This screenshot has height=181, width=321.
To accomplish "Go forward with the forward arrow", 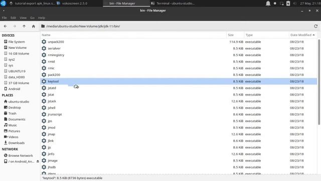I will (x=15, y=26).
